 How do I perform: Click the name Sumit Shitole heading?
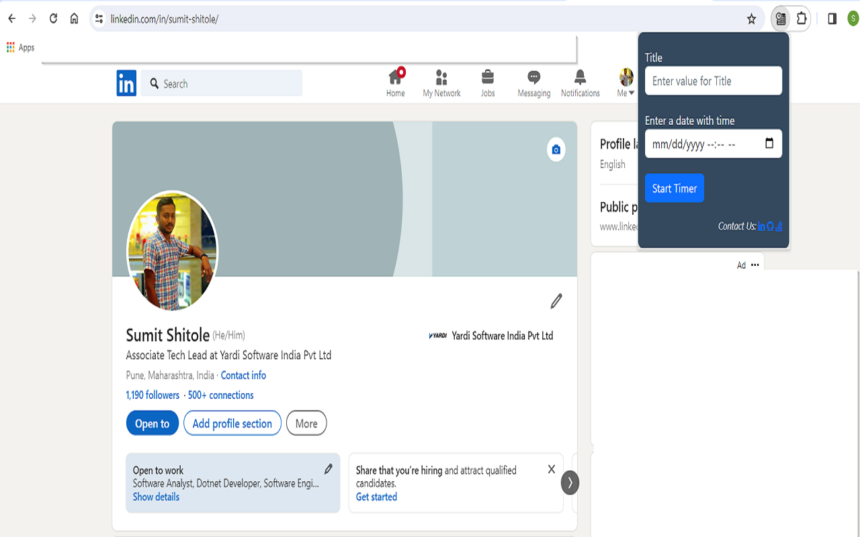(x=168, y=335)
